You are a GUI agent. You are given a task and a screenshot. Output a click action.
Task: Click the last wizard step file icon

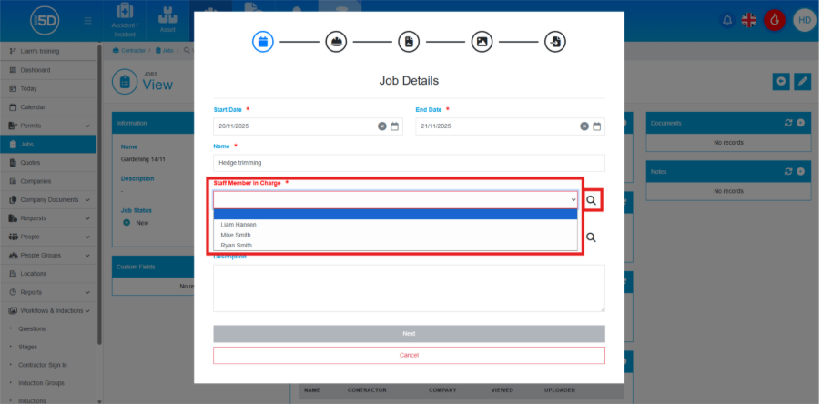pos(554,42)
